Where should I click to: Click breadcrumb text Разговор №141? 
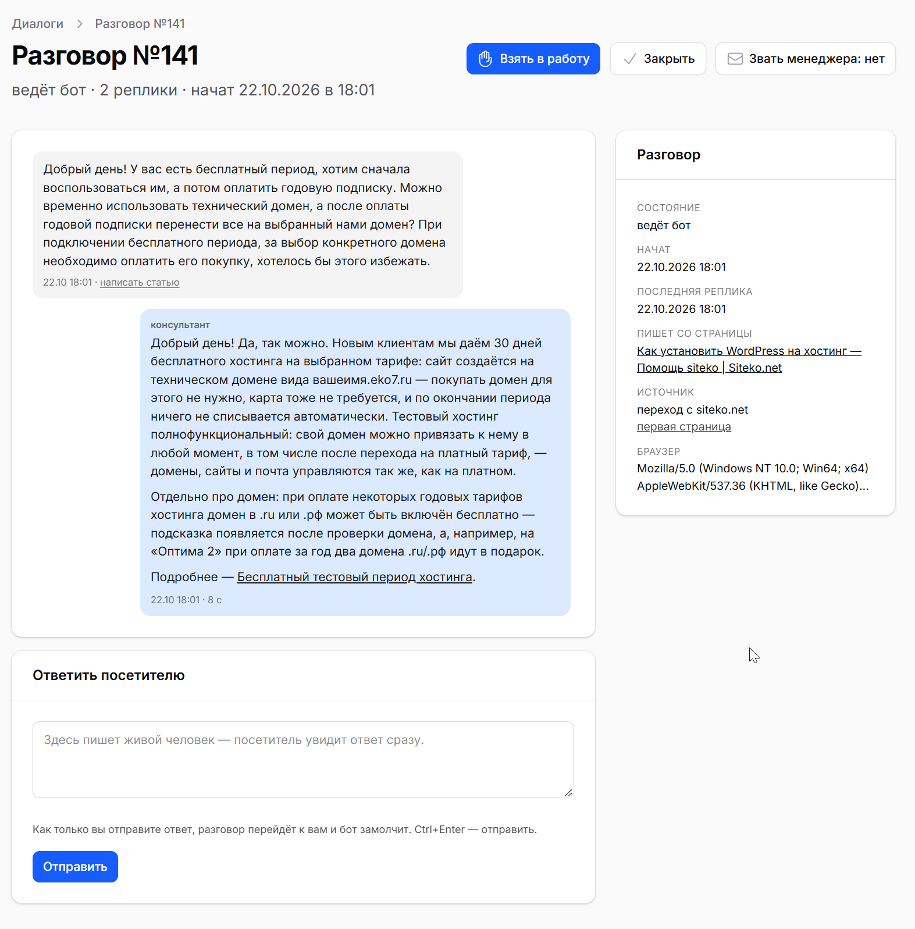tap(140, 24)
